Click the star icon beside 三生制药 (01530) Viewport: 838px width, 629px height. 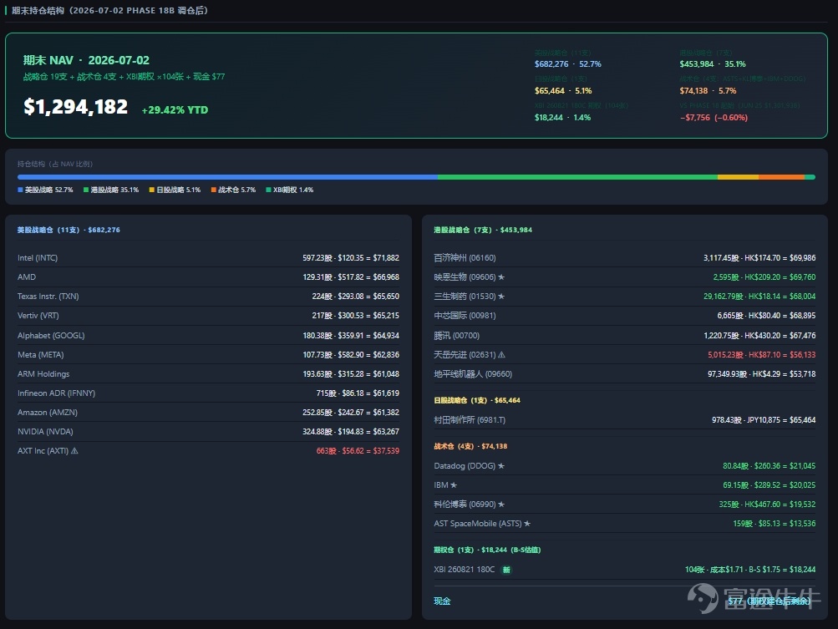pyautogui.click(x=500, y=296)
